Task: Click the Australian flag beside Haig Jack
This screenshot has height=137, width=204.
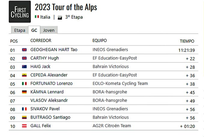Action: point(24,67)
